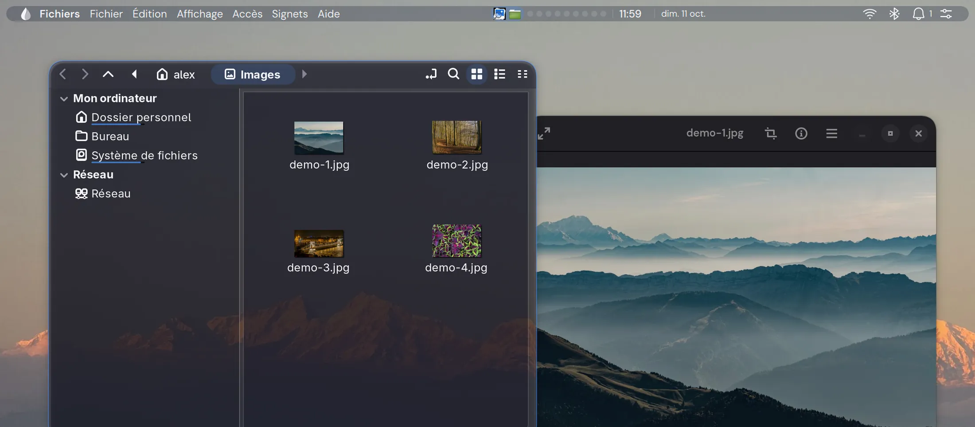Click the right breadcrumb scroll arrow
Image resolution: width=975 pixels, height=427 pixels.
[x=304, y=74]
